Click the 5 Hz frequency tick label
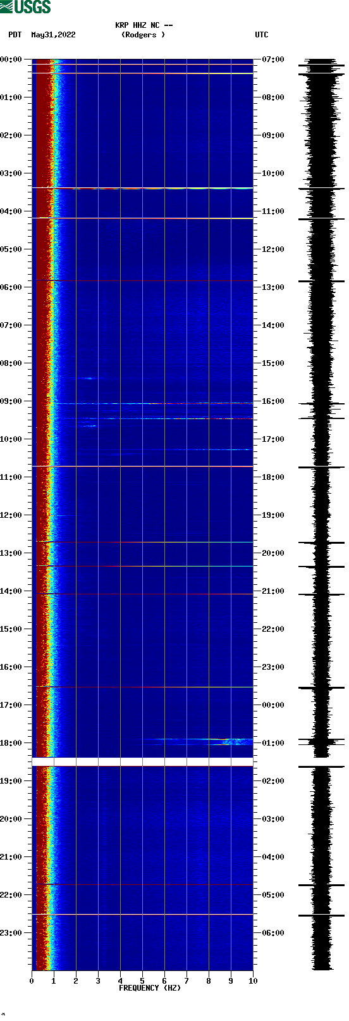Image resolution: width=349 pixels, height=1021 pixels. (x=142, y=981)
